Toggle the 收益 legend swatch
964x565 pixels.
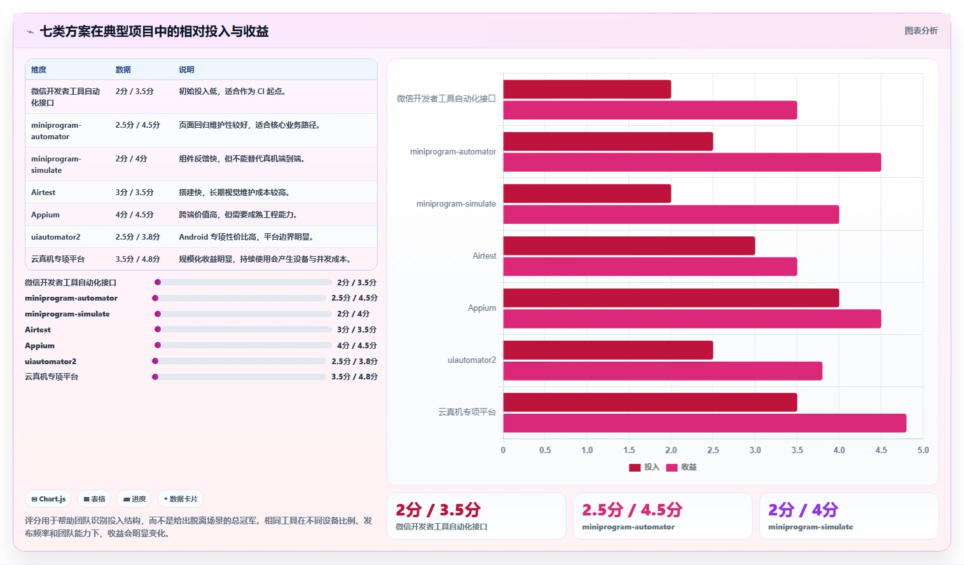(x=671, y=467)
